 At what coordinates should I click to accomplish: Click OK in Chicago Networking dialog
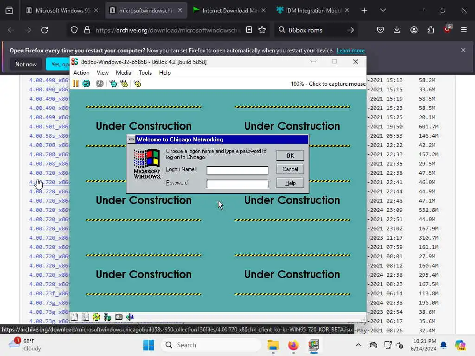(x=290, y=156)
